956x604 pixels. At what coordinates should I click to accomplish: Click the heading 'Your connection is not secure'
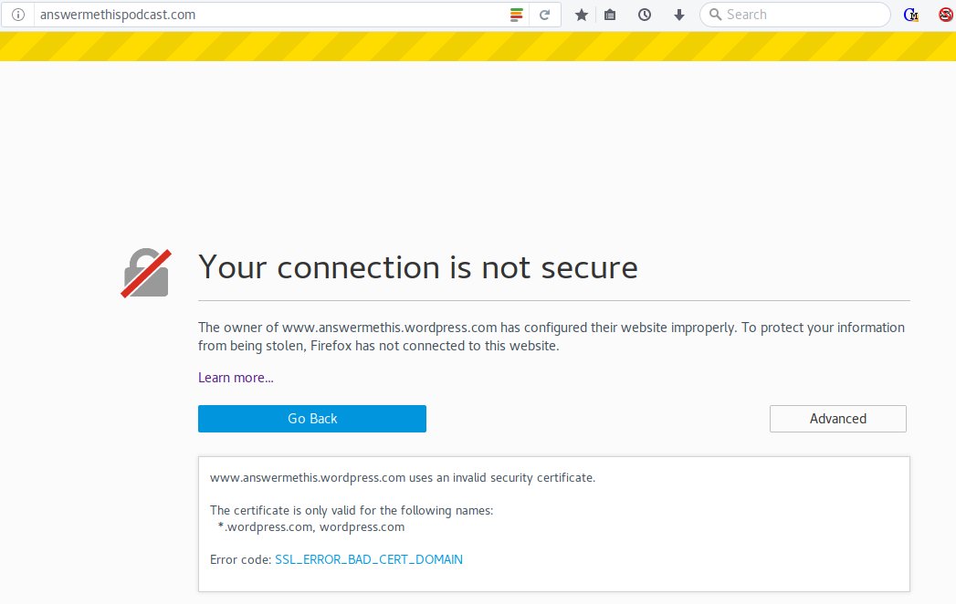(x=418, y=267)
